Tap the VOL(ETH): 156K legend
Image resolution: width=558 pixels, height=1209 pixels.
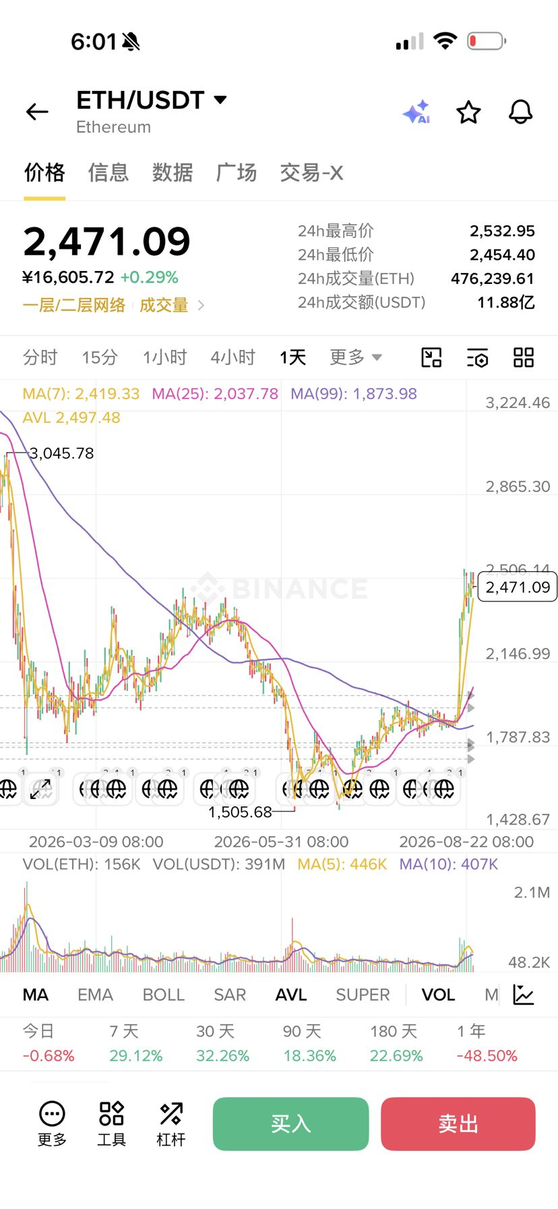pyautogui.click(x=82, y=864)
